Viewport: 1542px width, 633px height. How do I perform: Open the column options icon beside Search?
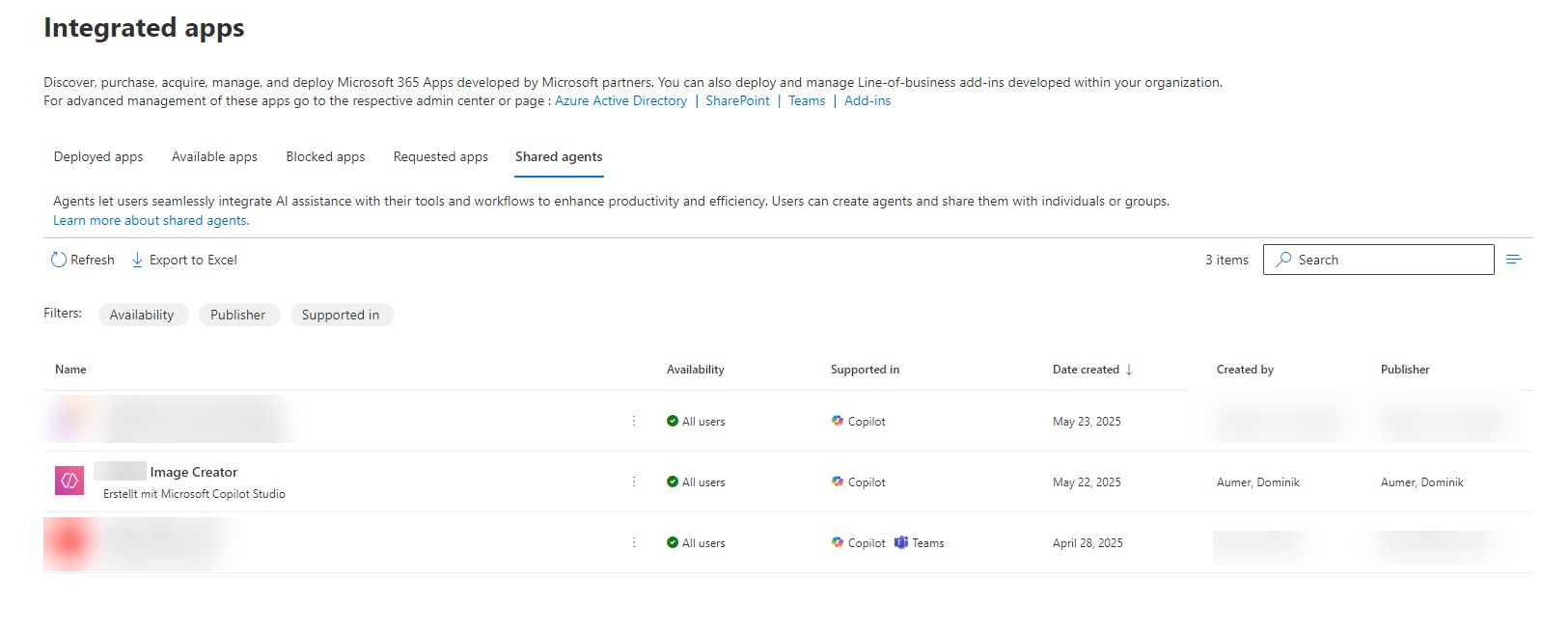(1514, 260)
